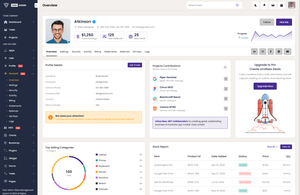Expand the Bootstrap sidebar menu

coord(19,143)
